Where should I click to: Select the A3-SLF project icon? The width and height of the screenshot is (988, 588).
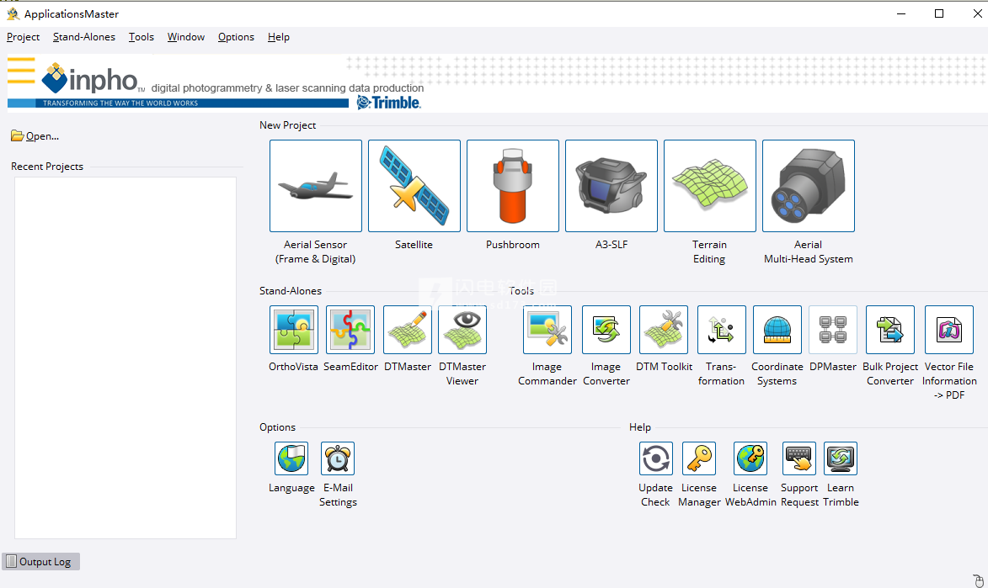pos(611,186)
